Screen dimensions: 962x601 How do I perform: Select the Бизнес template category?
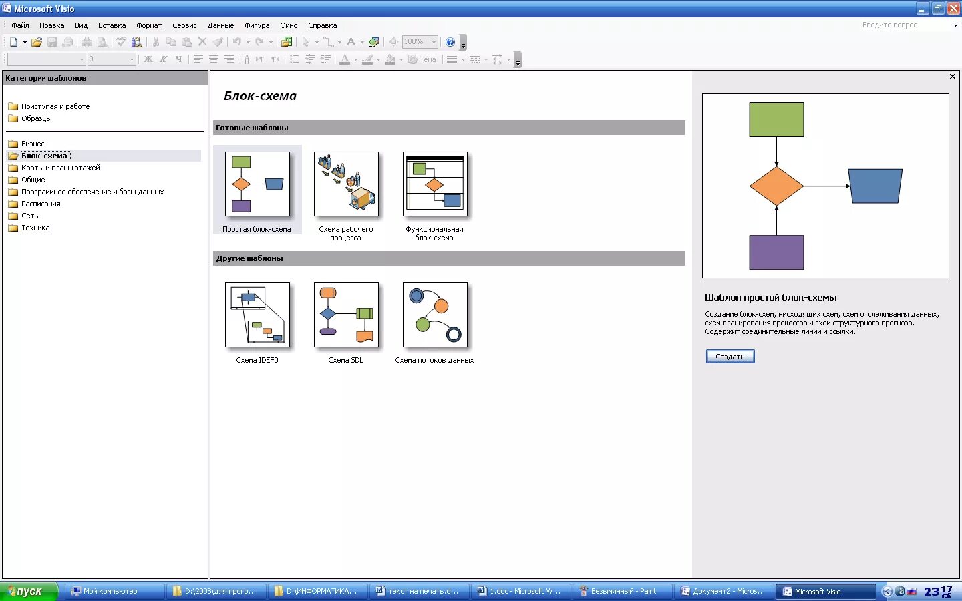[x=33, y=144]
